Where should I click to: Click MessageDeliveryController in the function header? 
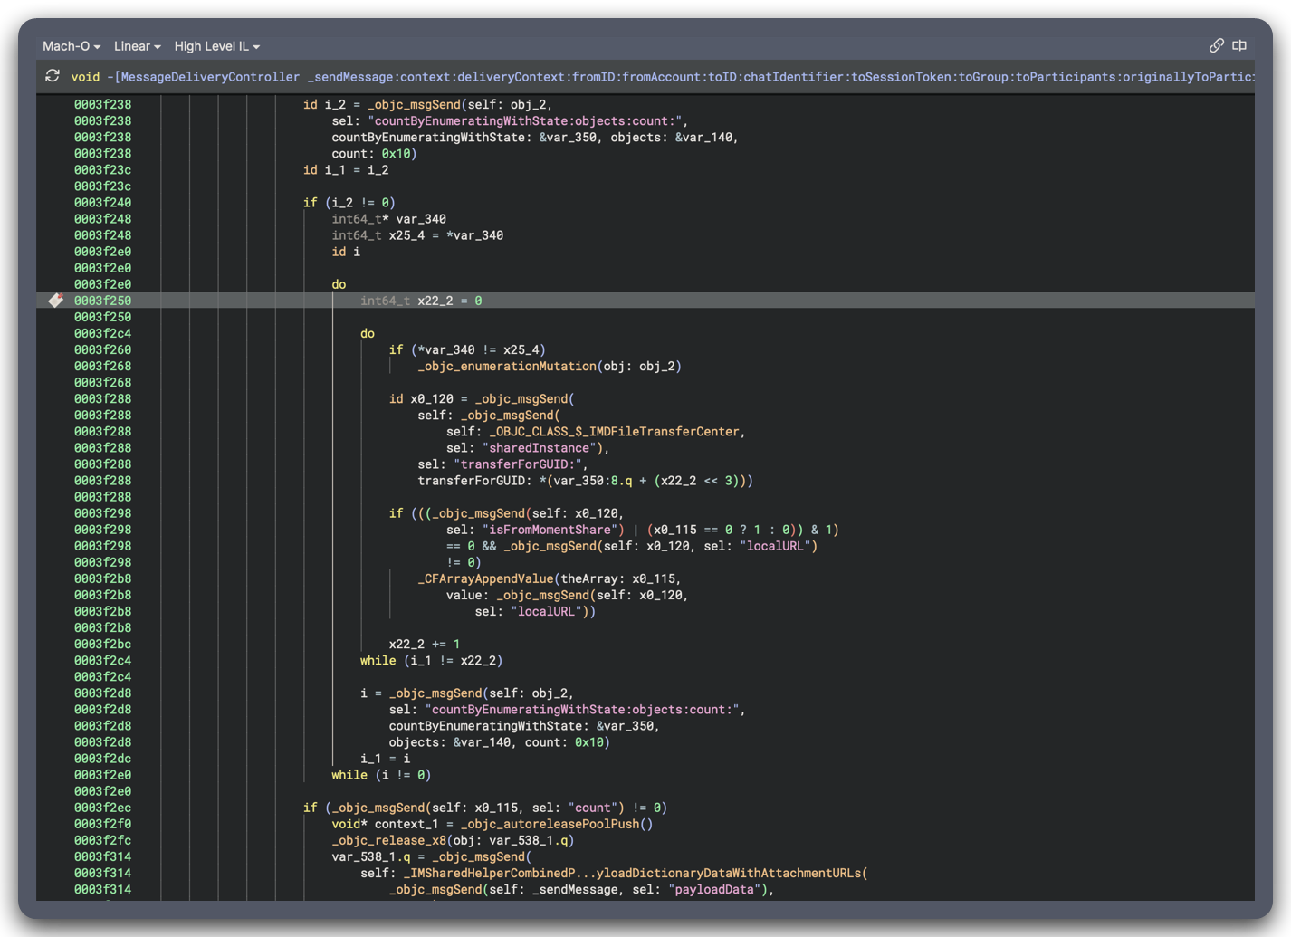click(210, 77)
